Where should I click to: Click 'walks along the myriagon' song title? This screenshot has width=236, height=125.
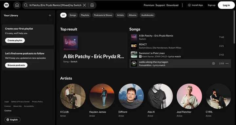click(153, 62)
